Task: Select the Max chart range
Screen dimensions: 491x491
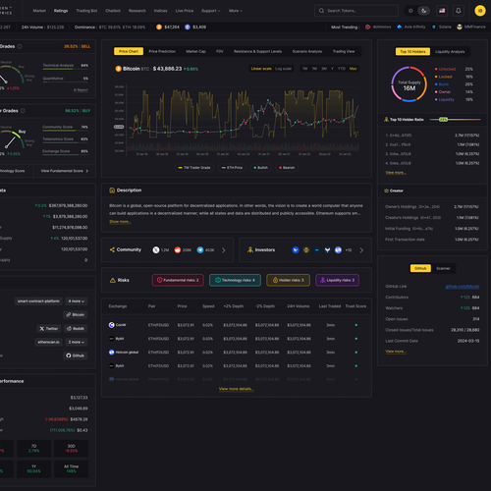Action: click(353, 69)
